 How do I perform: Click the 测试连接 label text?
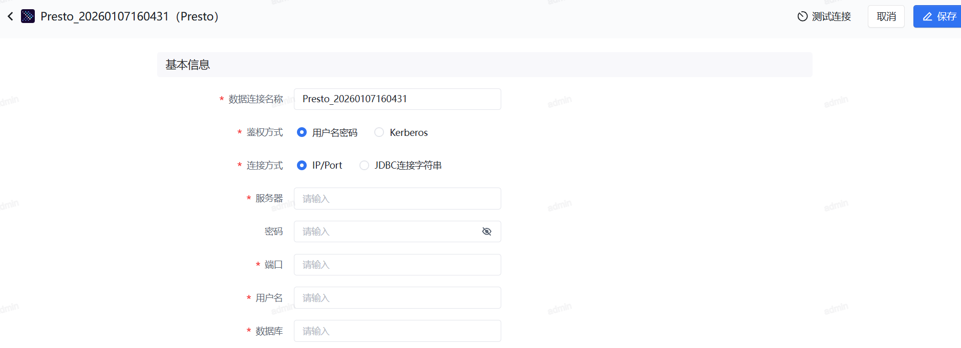pyautogui.click(x=831, y=16)
